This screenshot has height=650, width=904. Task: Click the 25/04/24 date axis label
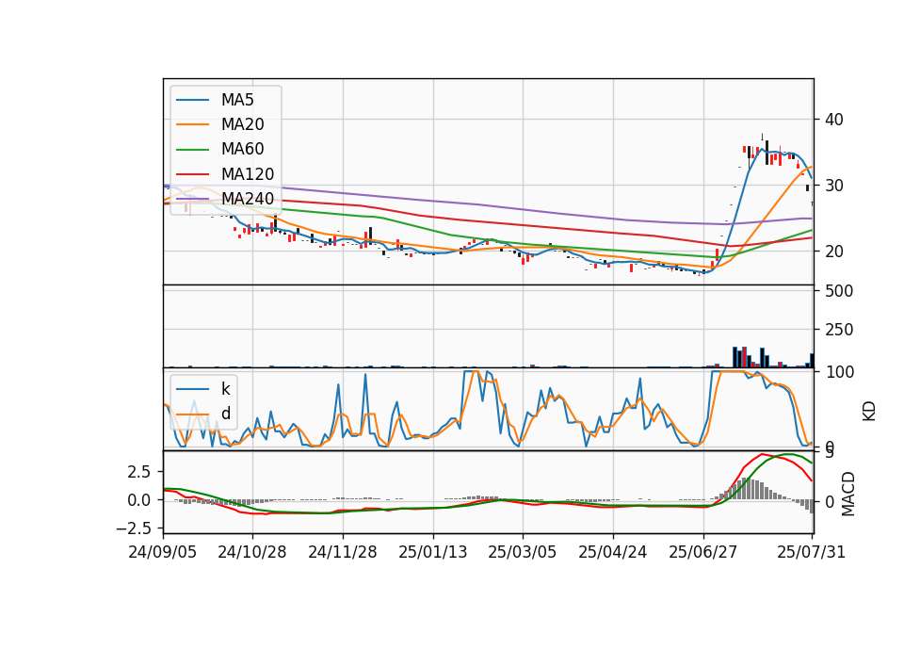pyautogui.click(x=612, y=552)
